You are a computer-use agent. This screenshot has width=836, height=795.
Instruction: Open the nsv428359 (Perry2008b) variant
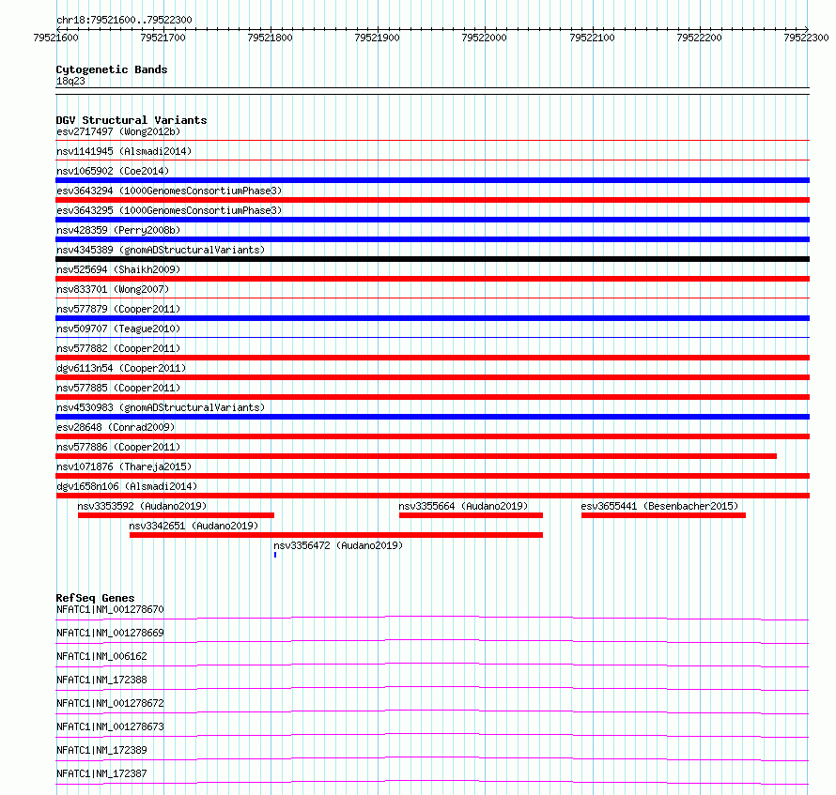click(118, 230)
